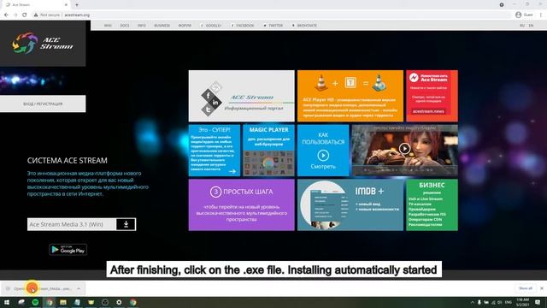Click the second Chrome icon on the taskbar

click(133, 302)
